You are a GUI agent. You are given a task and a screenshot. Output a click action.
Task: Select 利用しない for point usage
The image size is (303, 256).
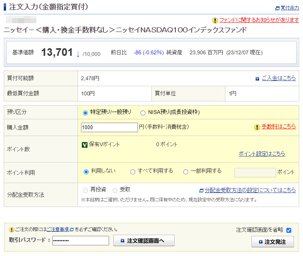point(86,172)
